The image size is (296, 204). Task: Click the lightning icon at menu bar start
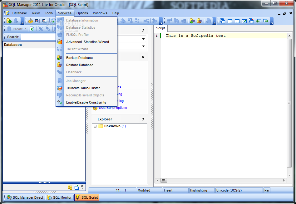(7, 13)
